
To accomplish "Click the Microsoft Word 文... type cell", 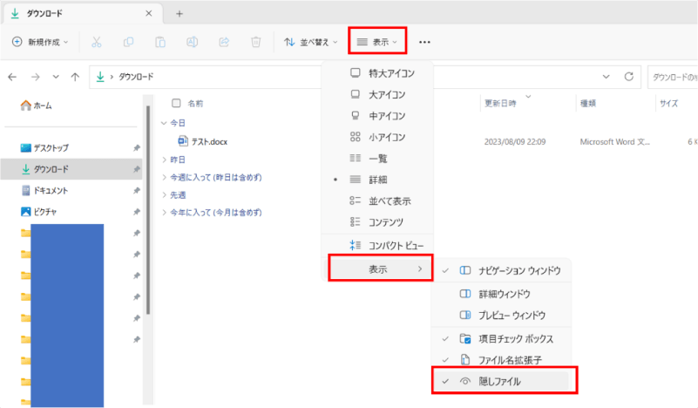I will (614, 141).
